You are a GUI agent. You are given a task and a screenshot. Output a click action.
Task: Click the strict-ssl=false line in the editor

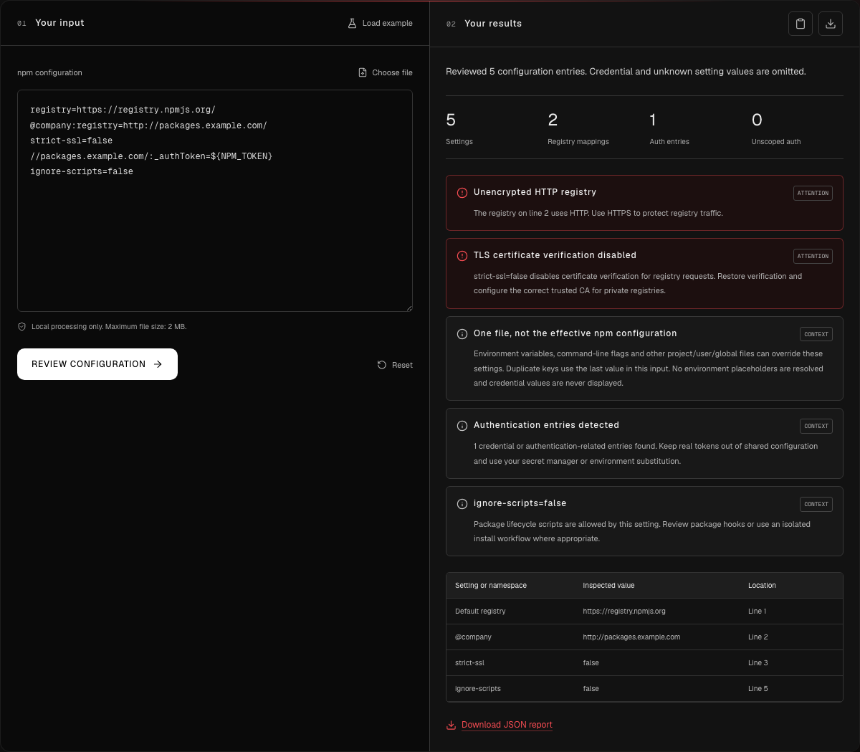pos(71,141)
